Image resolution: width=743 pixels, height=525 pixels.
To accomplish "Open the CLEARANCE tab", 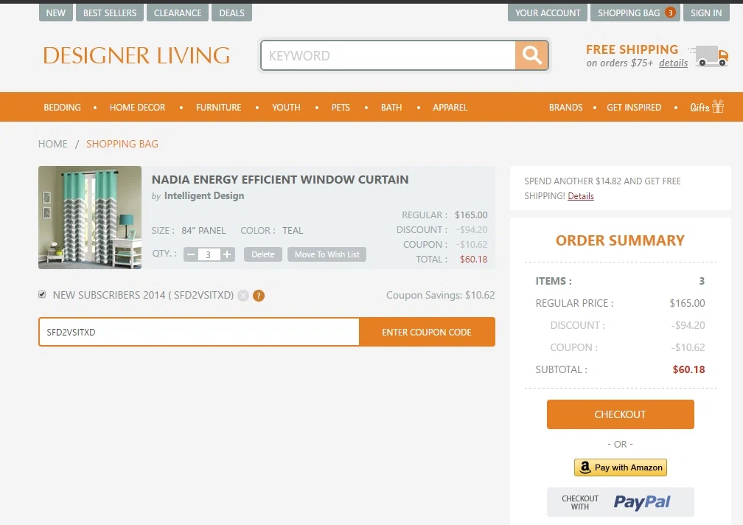I will (x=178, y=13).
